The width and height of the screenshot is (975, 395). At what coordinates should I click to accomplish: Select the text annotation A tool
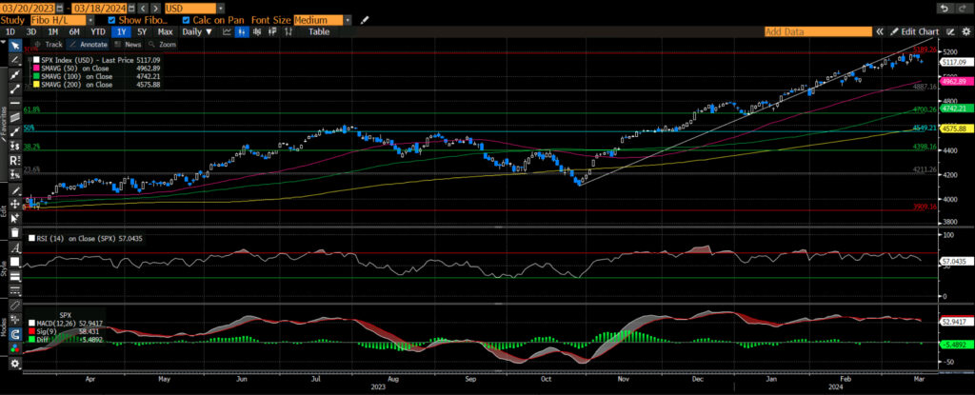(x=14, y=248)
